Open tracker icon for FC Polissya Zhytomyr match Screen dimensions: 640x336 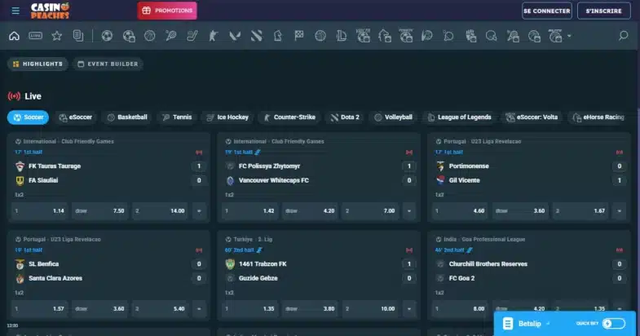409,153
